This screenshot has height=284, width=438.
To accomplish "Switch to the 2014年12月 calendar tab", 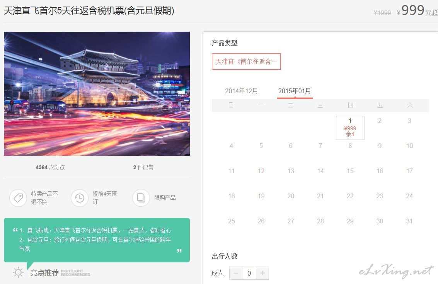I will [241, 91].
